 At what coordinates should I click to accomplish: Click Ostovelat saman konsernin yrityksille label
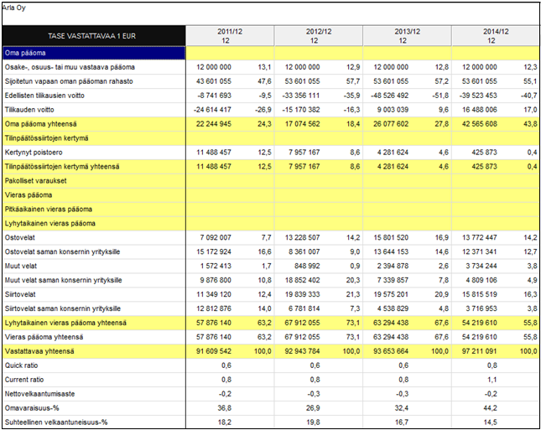pos(62,251)
